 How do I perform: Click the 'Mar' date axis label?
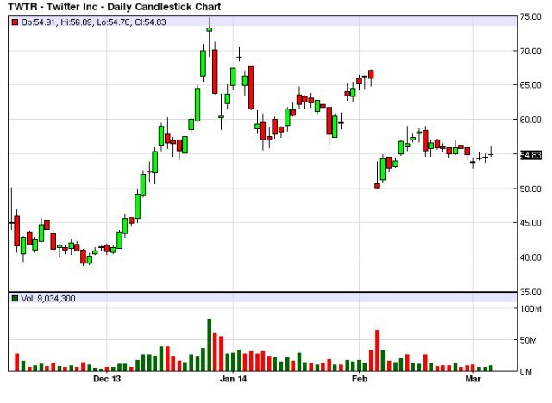point(474,379)
